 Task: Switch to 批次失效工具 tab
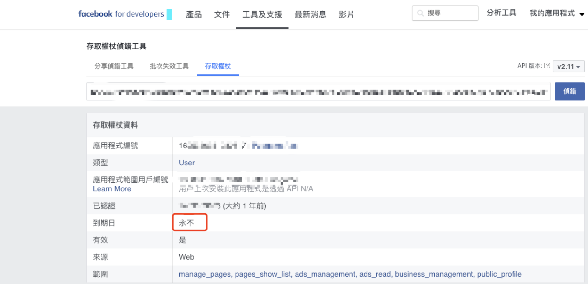pyautogui.click(x=169, y=66)
